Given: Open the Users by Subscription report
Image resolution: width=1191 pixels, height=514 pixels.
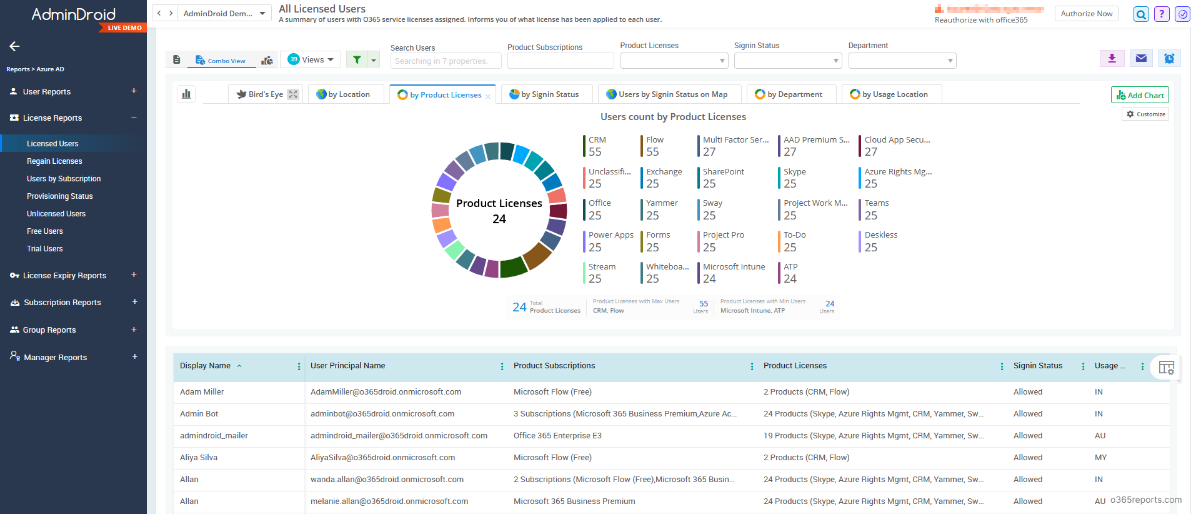Looking at the screenshot, I should pyautogui.click(x=64, y=179).
